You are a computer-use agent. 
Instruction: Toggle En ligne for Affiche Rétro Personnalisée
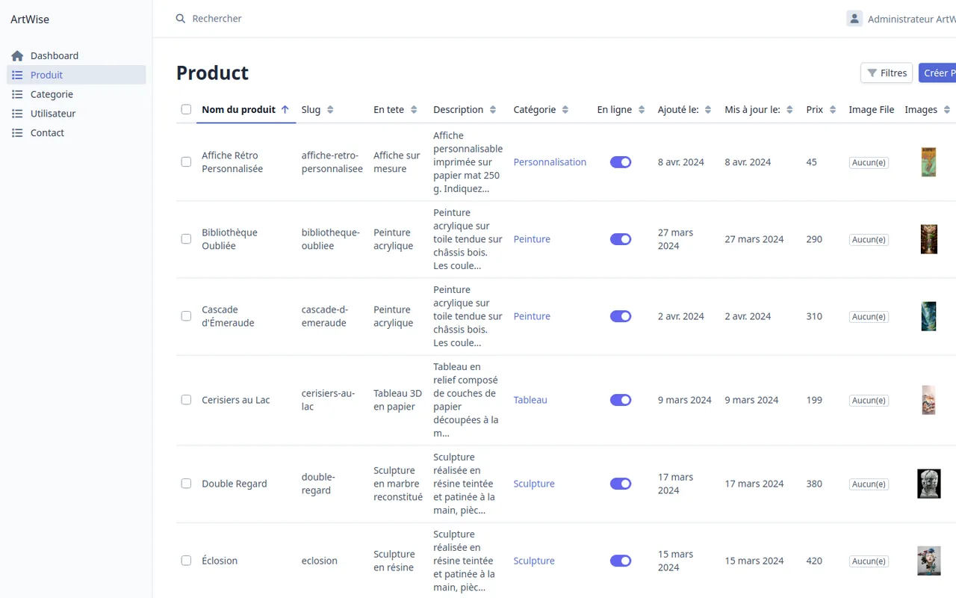coord(621,162)
